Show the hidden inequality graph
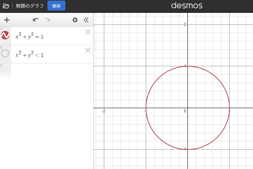The height and width of the screenshot is (169, 253). pos(5,53)
